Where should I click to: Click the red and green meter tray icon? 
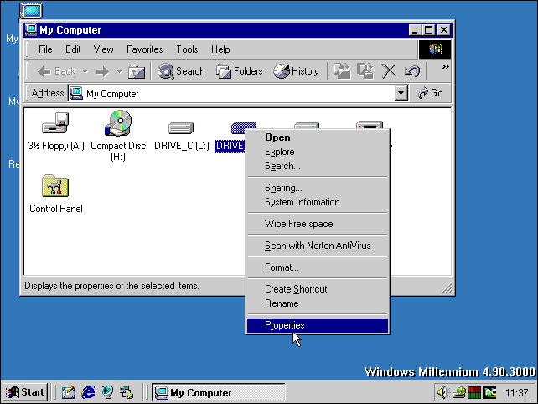(474, 392)
